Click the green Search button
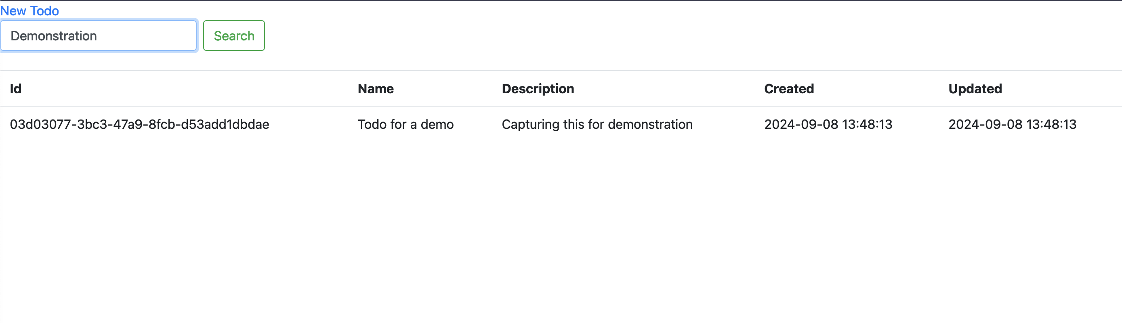 point(234,36)
